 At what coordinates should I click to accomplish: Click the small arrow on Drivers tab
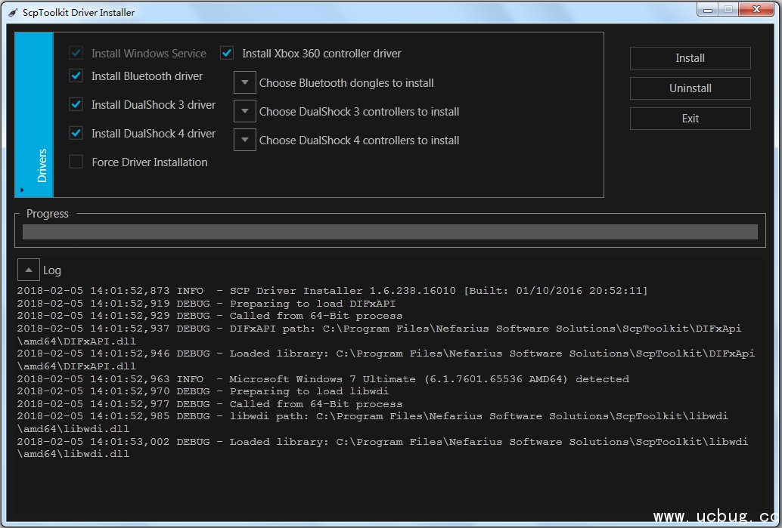[22, 190]
